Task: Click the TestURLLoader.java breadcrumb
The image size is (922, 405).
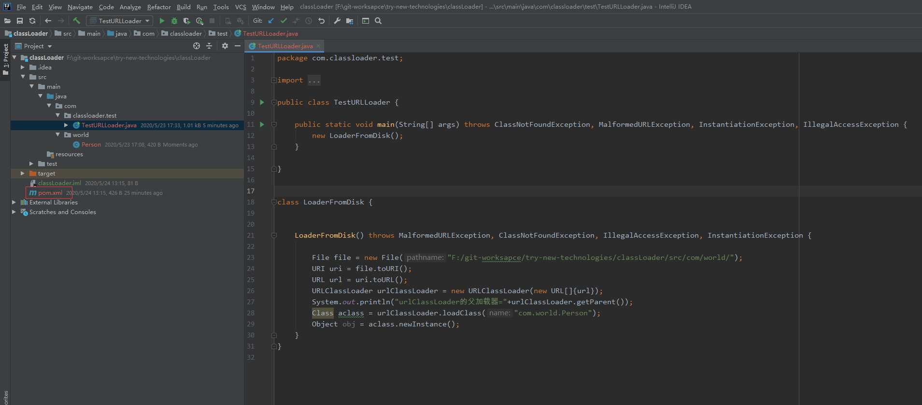Action: (x=266, y=33)
